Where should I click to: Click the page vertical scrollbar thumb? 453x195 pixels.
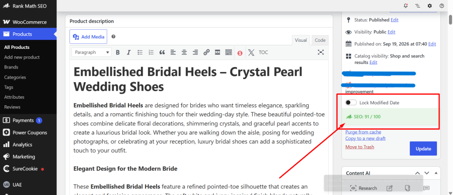pos(450,19)
